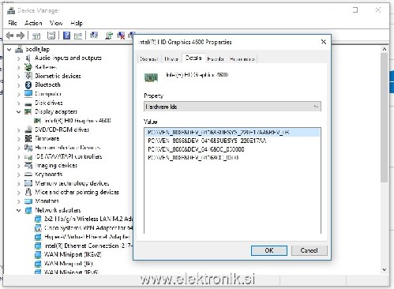
Task: Select the Details tab
Action: click(x=193, y=58)
